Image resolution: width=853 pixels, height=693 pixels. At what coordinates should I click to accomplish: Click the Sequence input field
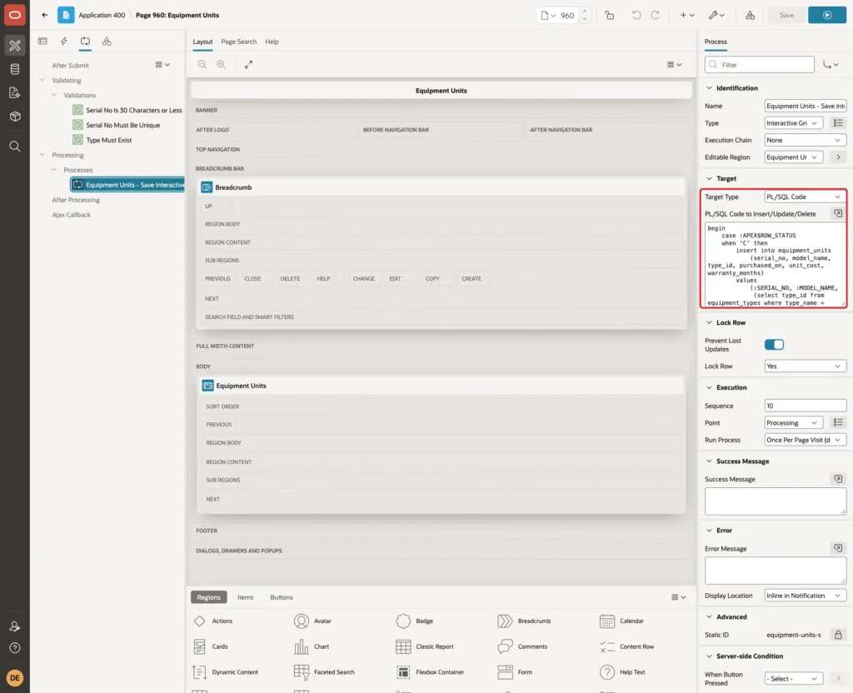tap(805, 406)
